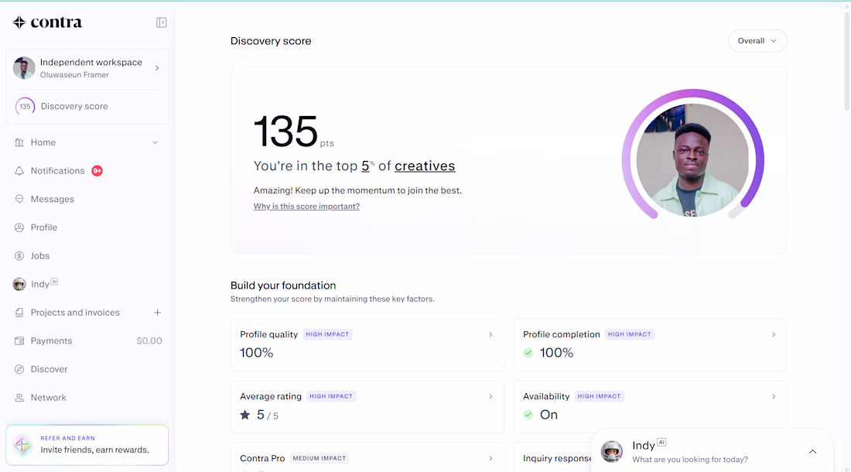Click the creatives link

425,166
